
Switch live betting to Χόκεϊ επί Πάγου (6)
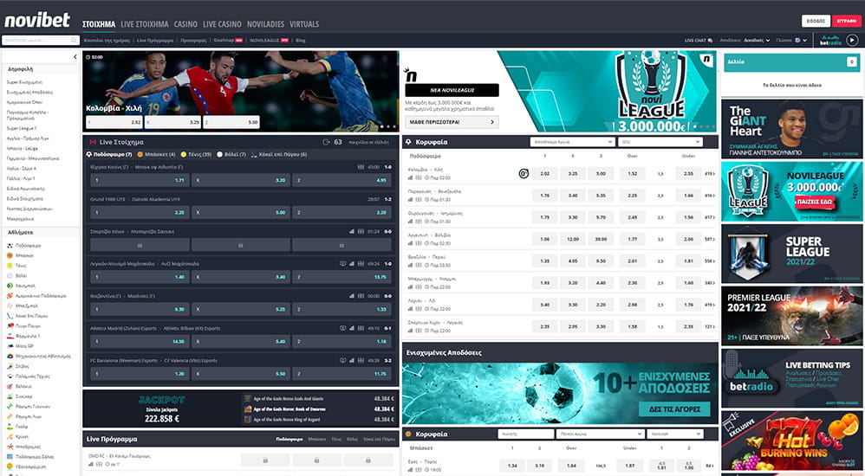point(279,154)
